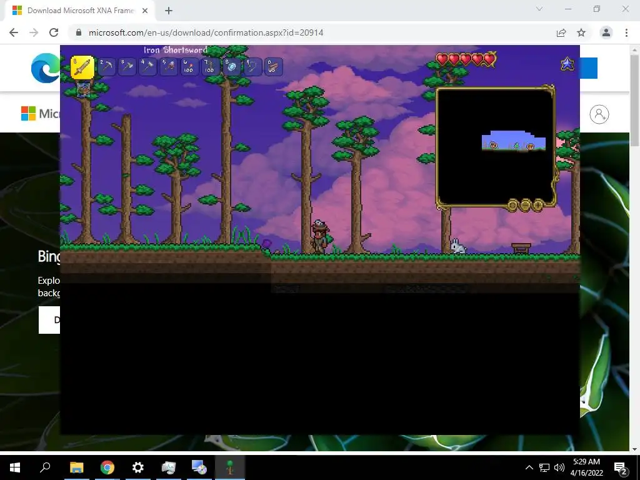
Task: View site information lock icon
Action: (x=79, y=32)
